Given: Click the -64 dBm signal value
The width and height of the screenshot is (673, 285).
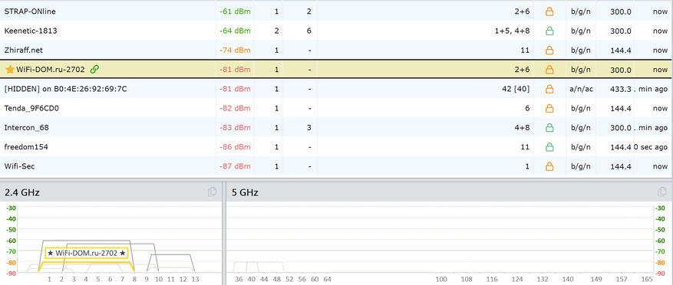Looking at the screenshot, I should pyautogui.click(x=235, y=31).
